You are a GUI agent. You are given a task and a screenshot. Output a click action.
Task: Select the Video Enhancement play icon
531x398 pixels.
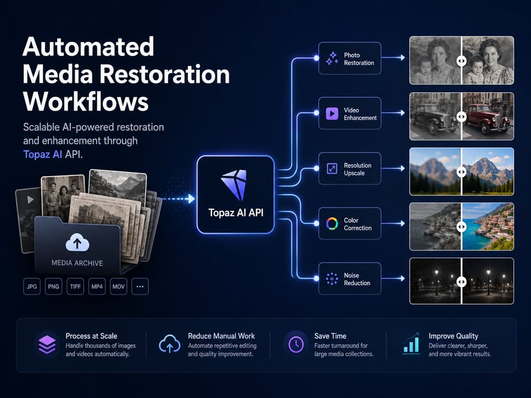(332, 114)
